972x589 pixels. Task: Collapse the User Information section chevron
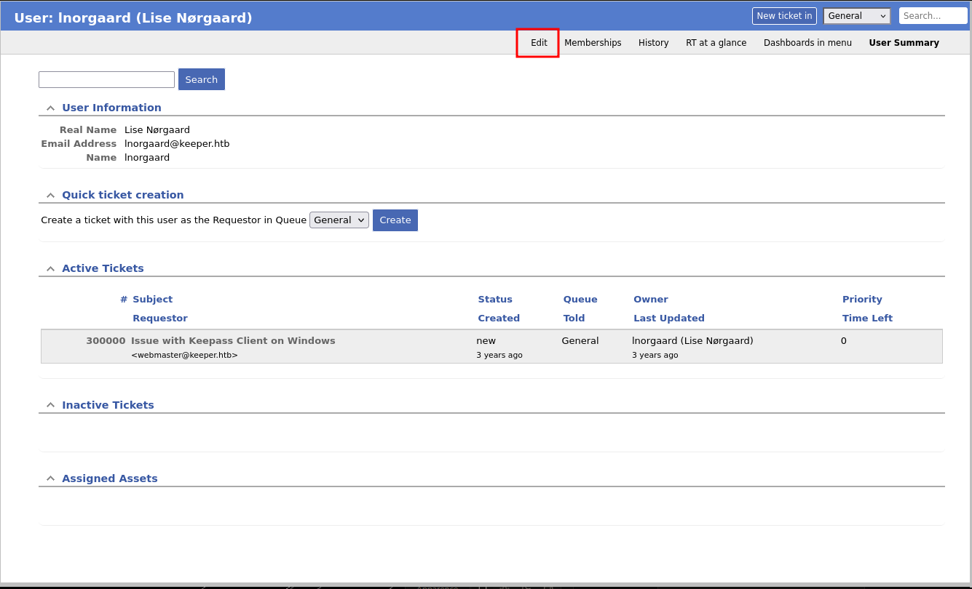click(x=50, y=108)
